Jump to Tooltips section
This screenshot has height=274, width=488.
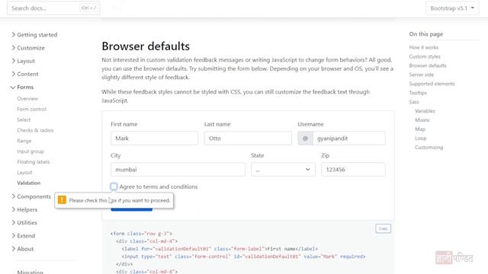(x=418, y=93)
